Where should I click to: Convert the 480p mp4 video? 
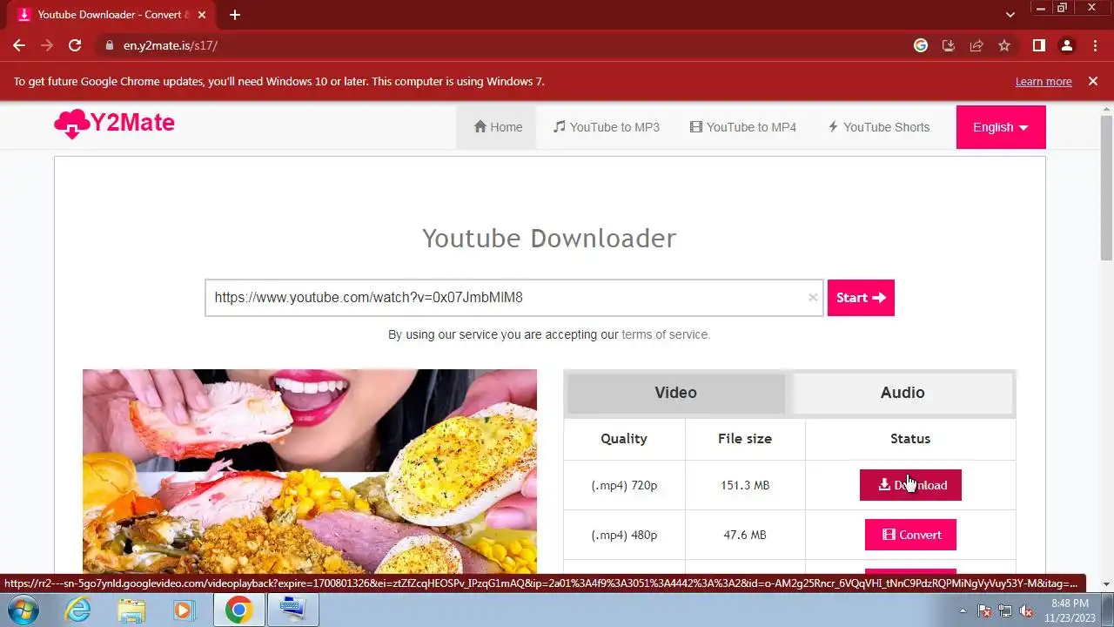click(910, 535)
